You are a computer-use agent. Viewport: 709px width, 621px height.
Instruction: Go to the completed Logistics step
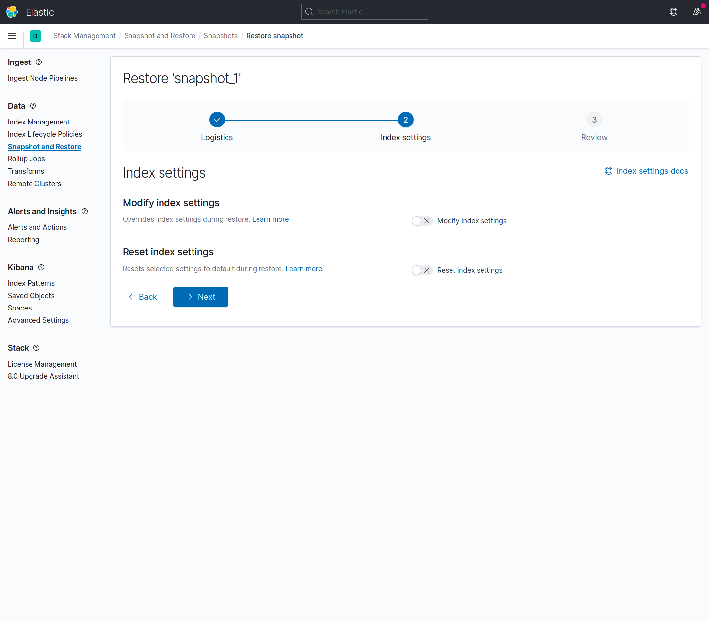click(217, 120)
